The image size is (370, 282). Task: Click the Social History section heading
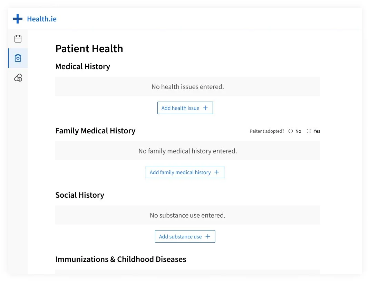pyautogui.click(x=79, y=195)
